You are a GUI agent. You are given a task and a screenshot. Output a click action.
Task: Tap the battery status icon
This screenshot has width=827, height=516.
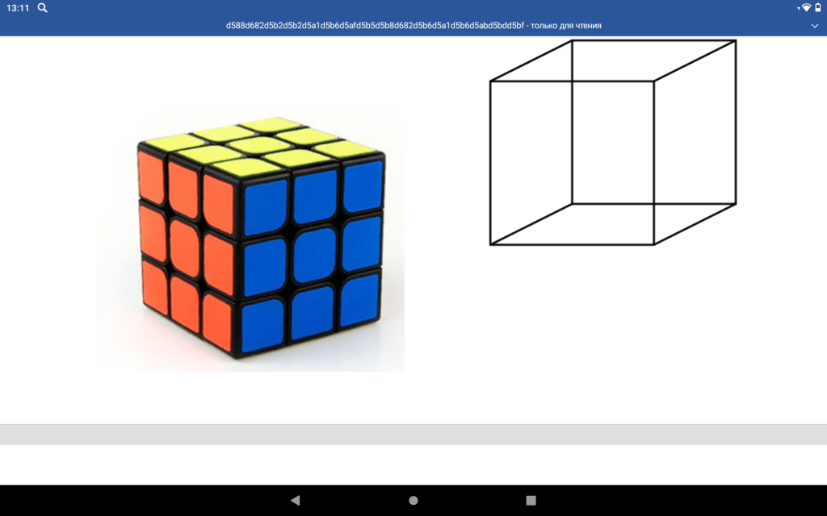(817, 8)
